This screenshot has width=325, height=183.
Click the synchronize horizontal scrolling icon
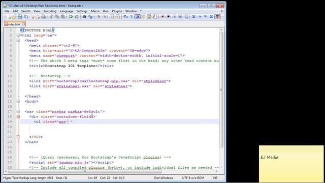[x=118, y=17]
